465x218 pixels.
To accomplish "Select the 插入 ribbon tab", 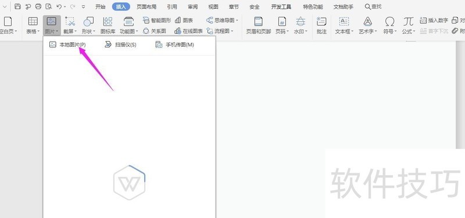I will click(x=121, y=6).
